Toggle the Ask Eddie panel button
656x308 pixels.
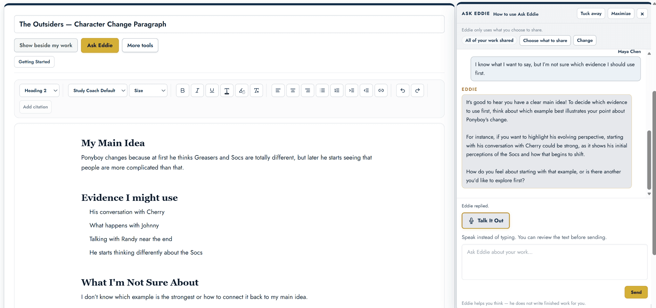click(100, 45)
